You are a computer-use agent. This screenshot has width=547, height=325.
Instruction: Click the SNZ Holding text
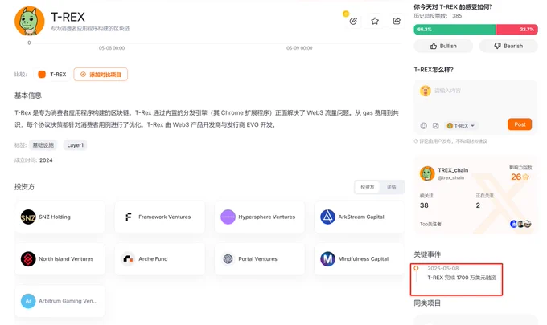pos(55,217)
